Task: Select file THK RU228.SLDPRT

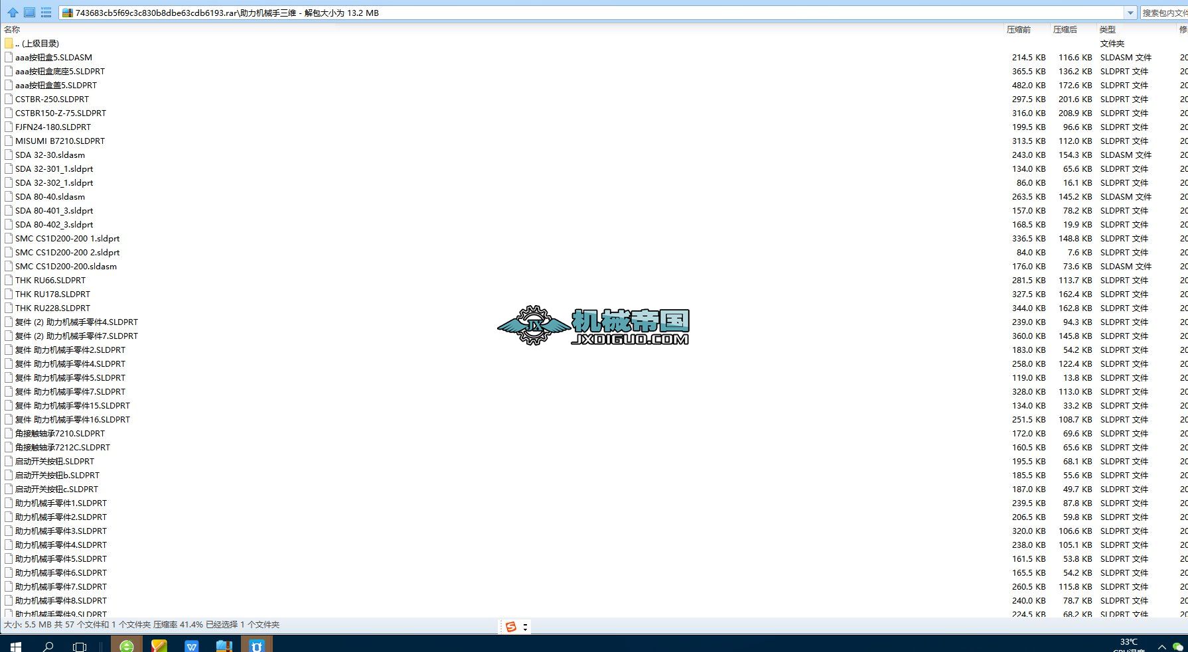Action: [52, 308]
